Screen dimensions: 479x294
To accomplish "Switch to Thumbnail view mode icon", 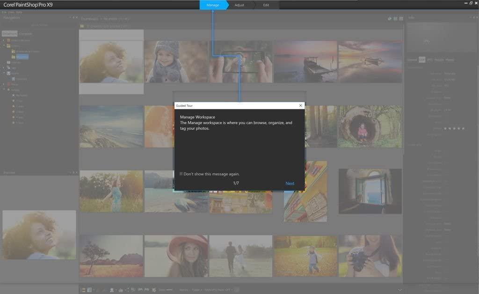I will (x=395, y=19).
